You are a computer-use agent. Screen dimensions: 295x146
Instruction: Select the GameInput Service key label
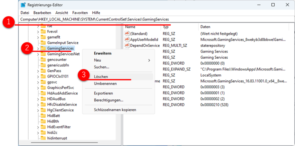coord(63,43)
